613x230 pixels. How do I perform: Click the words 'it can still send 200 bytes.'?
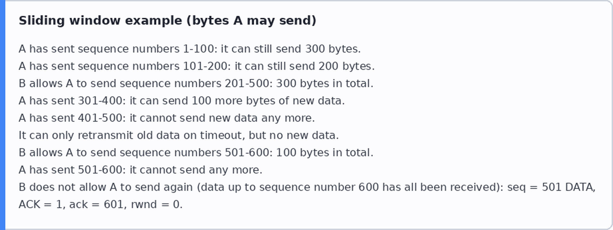[305, 66]
